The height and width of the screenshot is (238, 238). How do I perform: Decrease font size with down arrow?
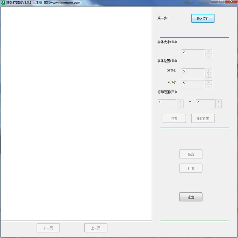point(209,56)
